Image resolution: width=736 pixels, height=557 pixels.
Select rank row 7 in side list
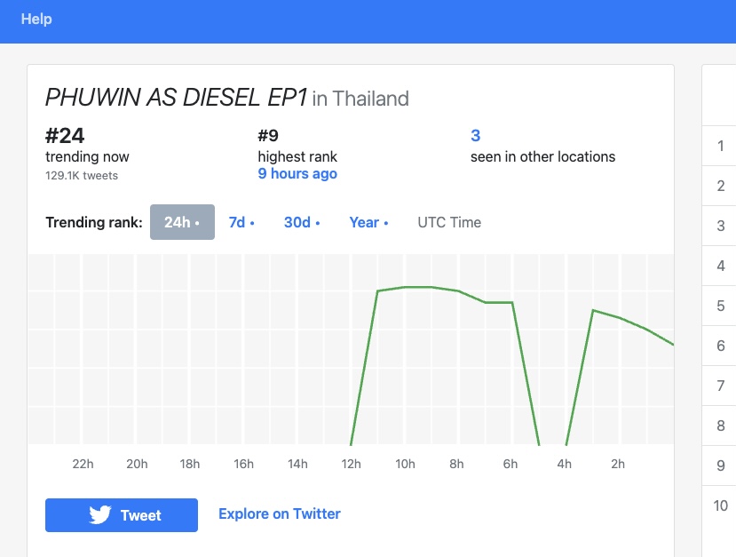pyautogui.click(x=721, y=386)
